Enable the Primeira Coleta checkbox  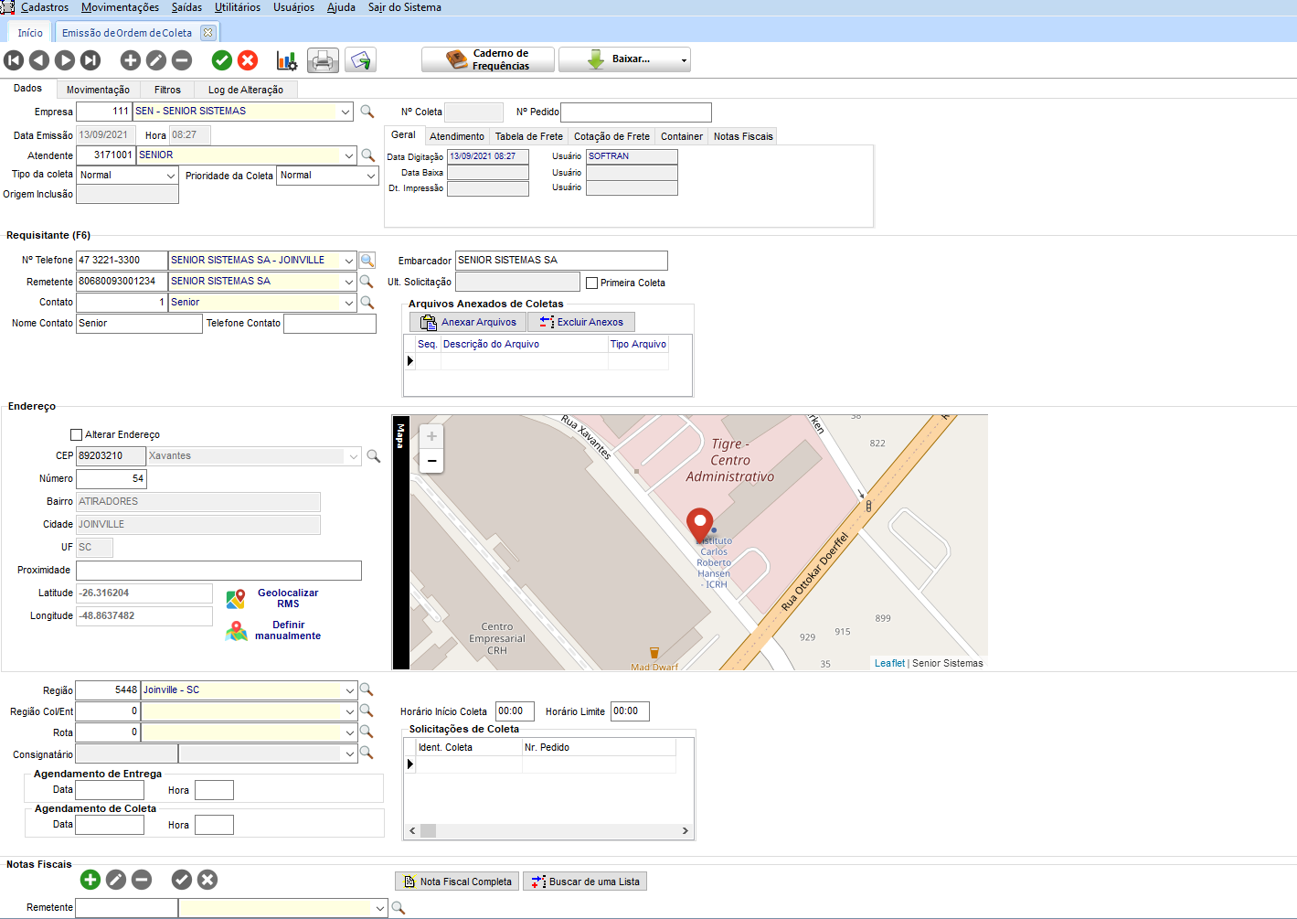pos(592,283)
